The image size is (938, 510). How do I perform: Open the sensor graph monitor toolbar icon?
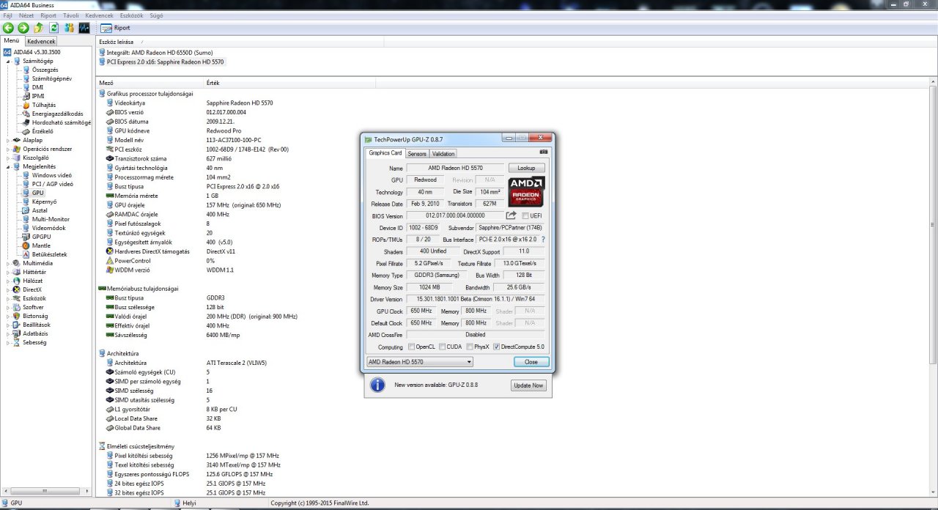[x=84, y=28]
